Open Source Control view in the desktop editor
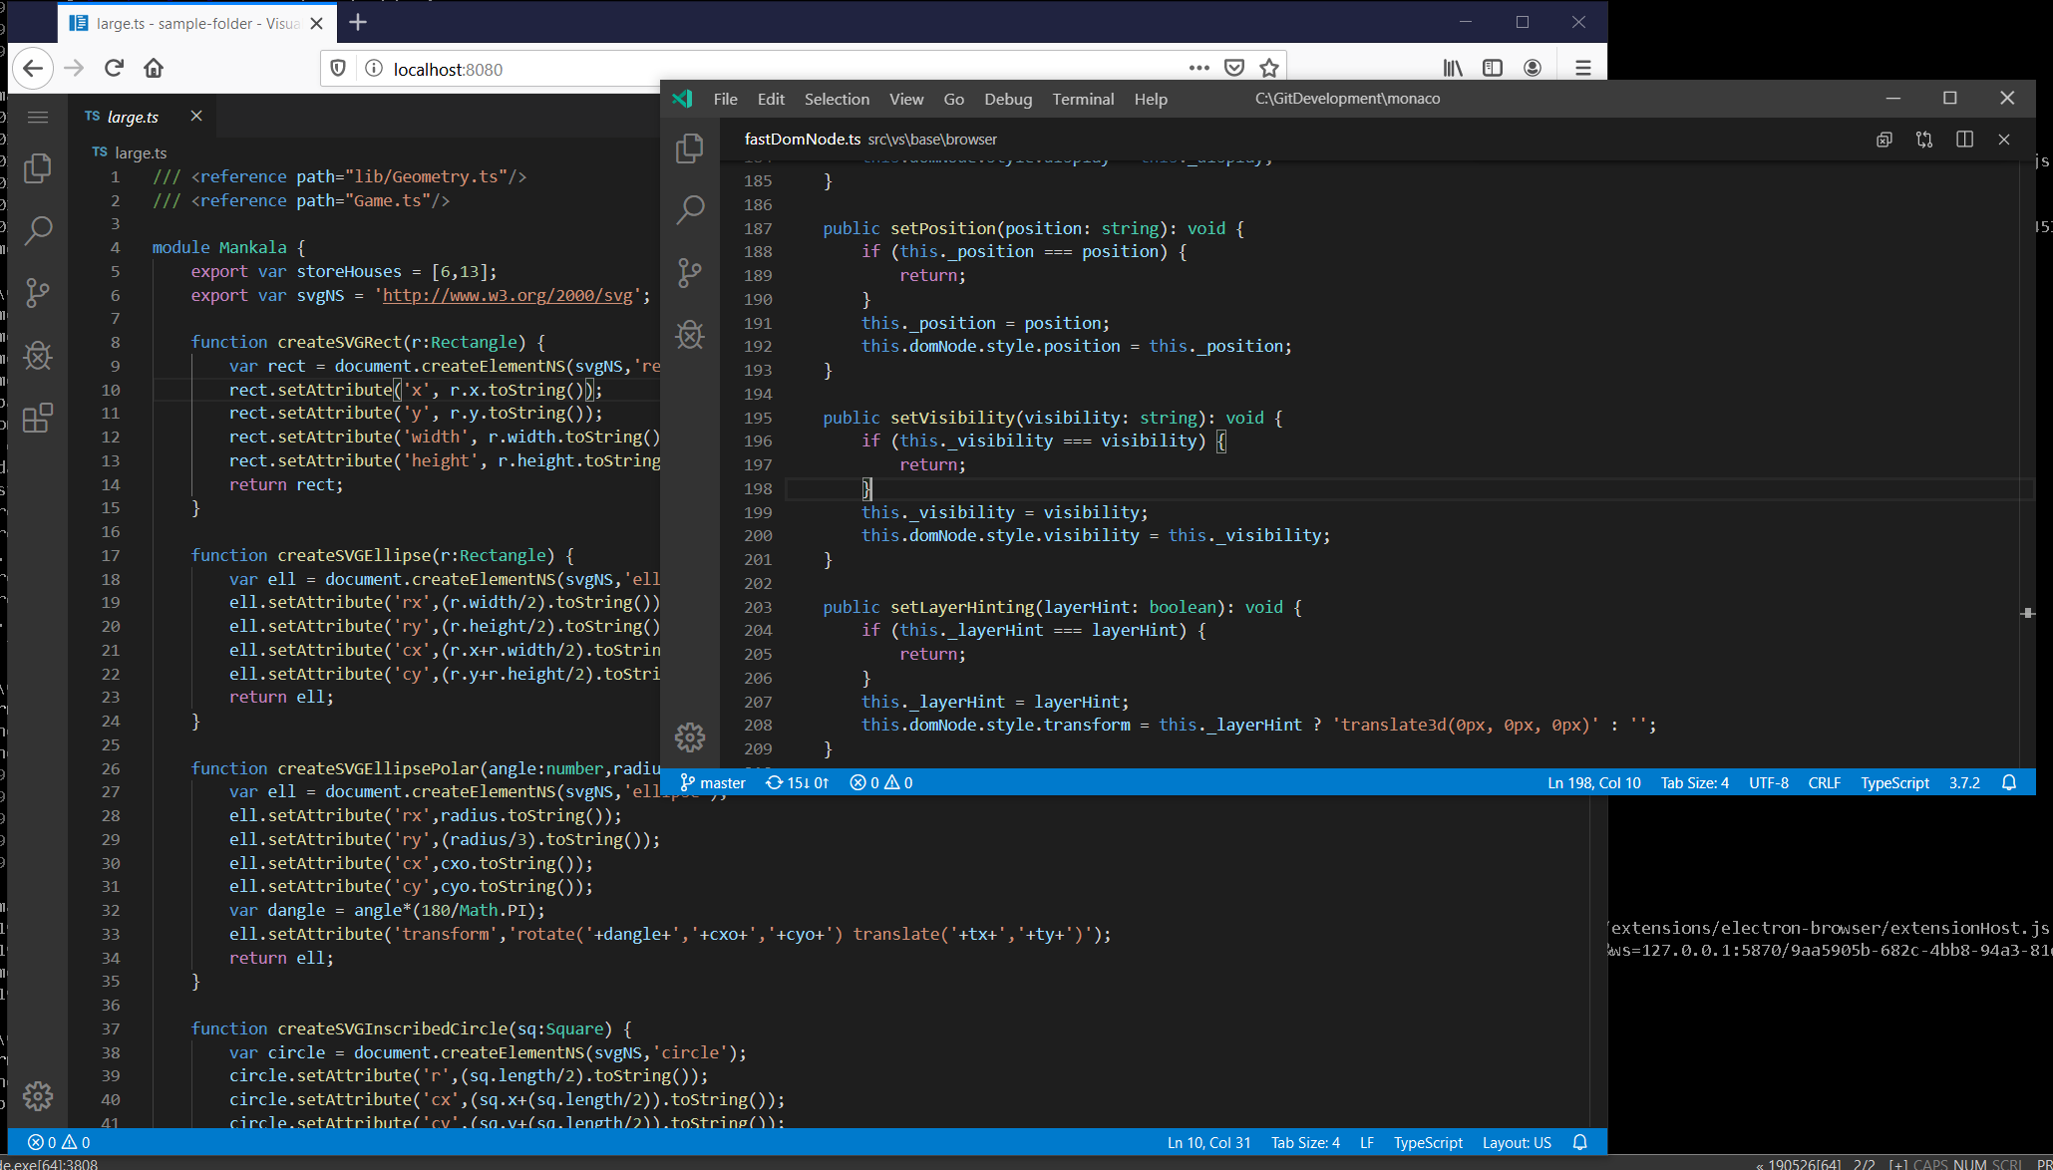Screen dimensions: 2053x1170 [x=690, y=272]
